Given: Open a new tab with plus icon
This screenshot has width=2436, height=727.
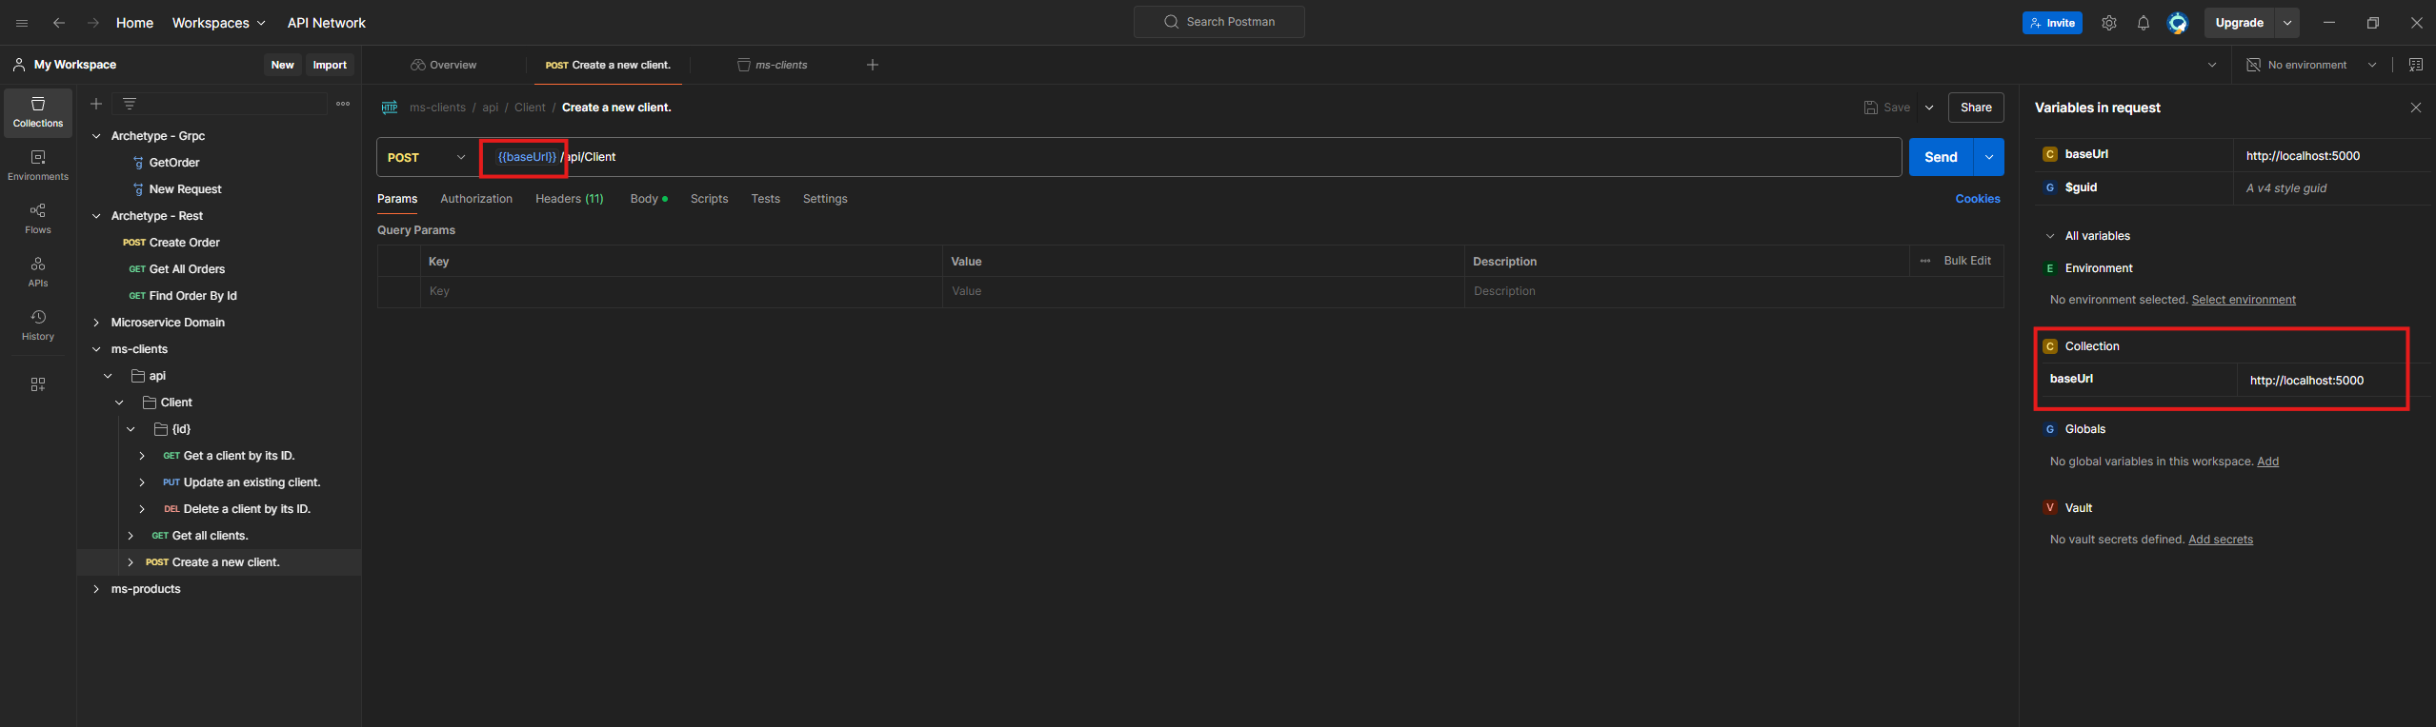Looking at the screenshot, I should point(873,65).
